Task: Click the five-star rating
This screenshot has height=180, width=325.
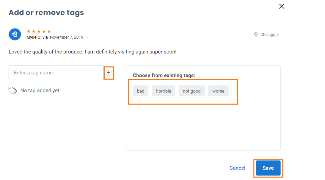Action: pos(39,31)
